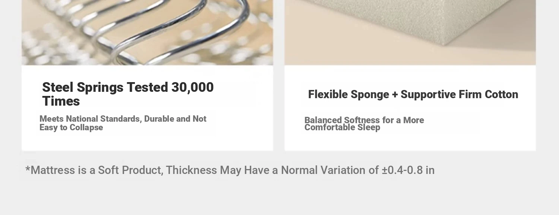Select the Flexible Sponge + Supportive Firm Cotton title

(x=413, y=94)
